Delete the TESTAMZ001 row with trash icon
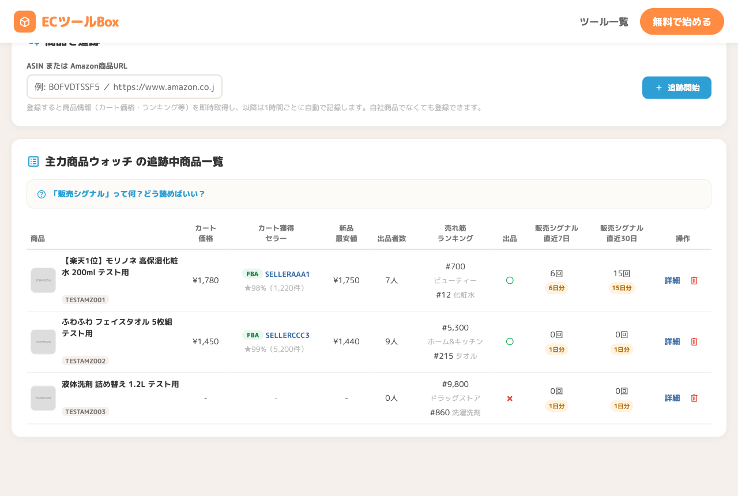This screenshot has width=738, height=496. pyautogui.click(x=694, y=280)
